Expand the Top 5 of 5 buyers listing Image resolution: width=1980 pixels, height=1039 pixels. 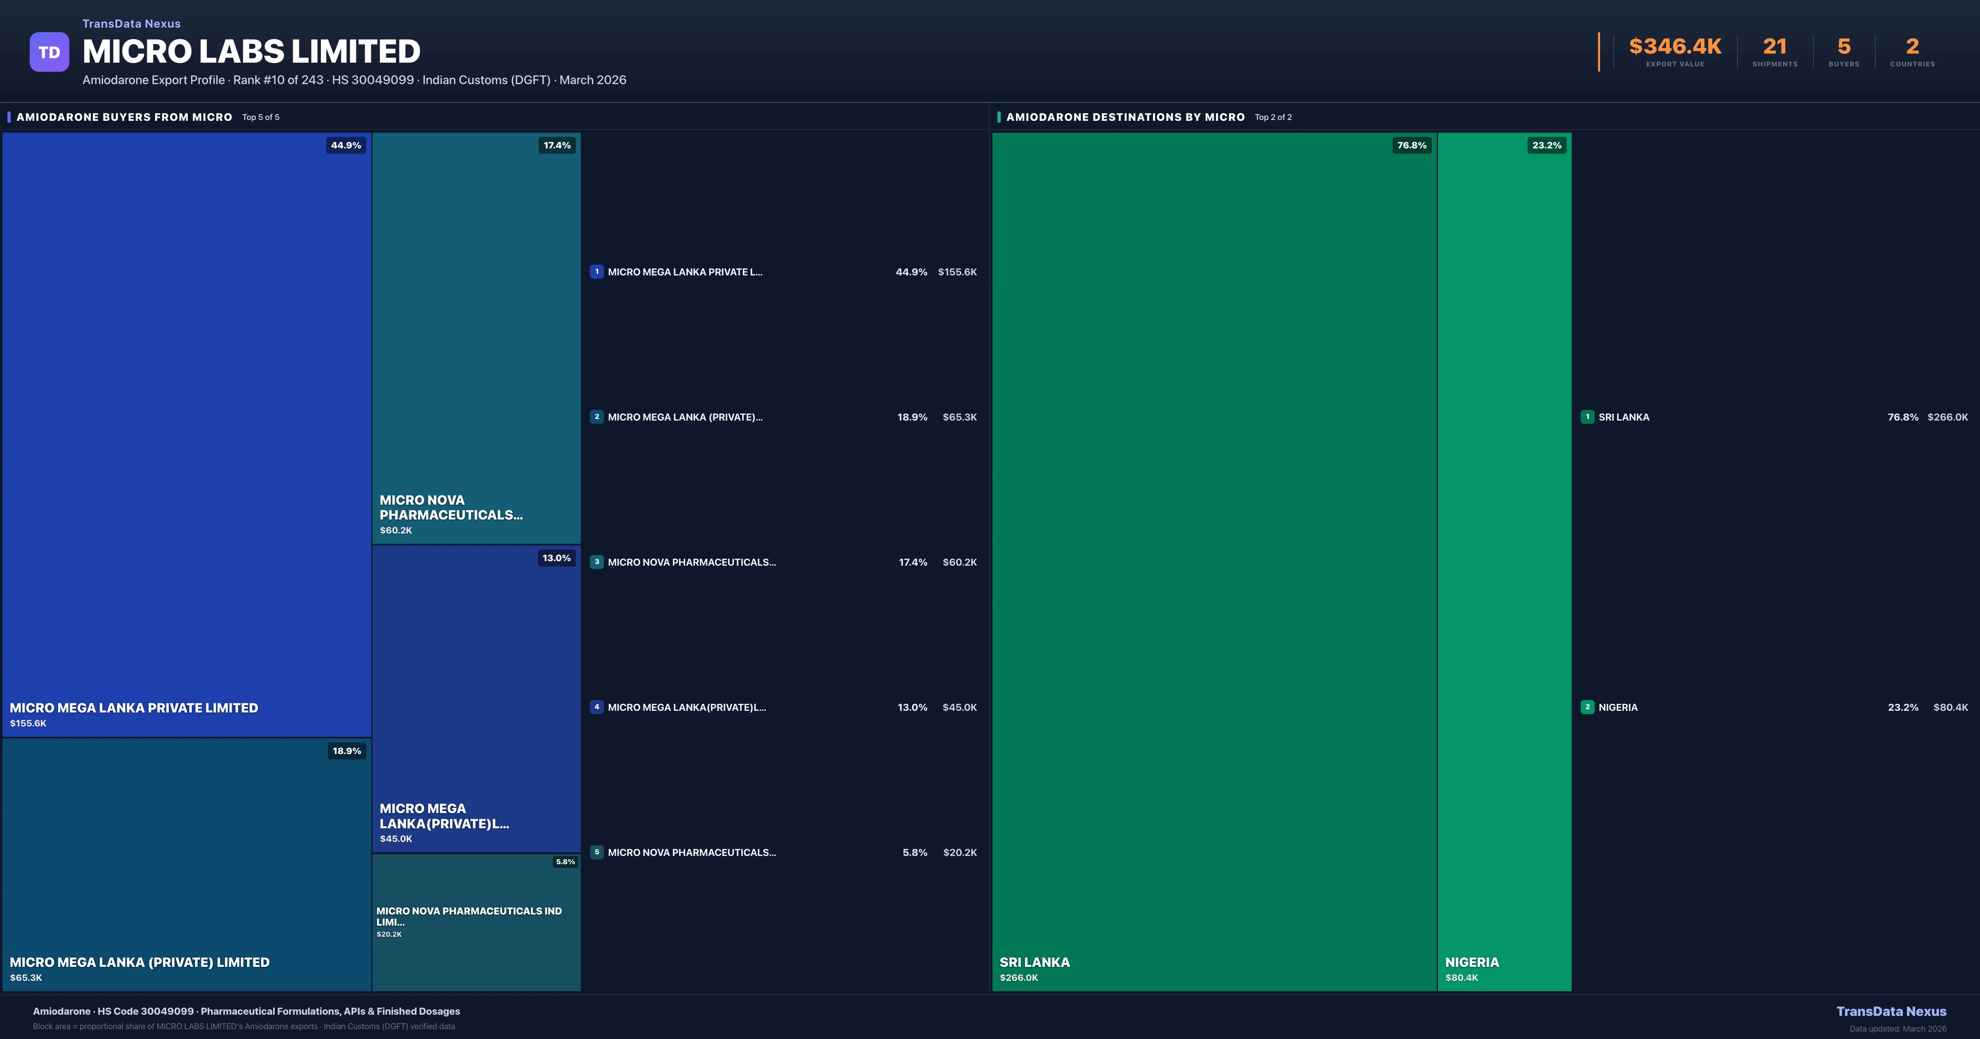261,118
